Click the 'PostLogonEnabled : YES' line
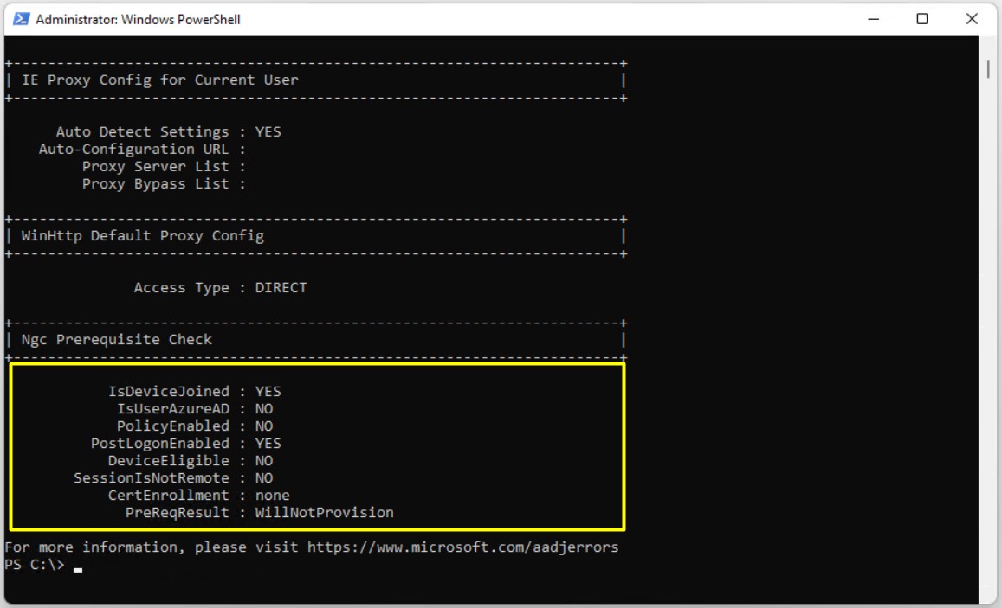The height and width of the screenshot is (608, 1002). point(186,444)
